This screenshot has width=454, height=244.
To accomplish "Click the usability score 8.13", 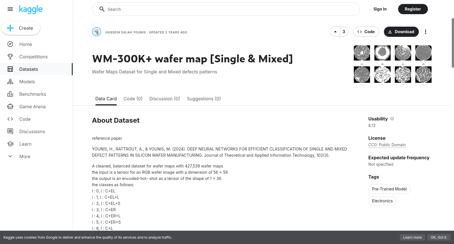I will pos(372,126).
